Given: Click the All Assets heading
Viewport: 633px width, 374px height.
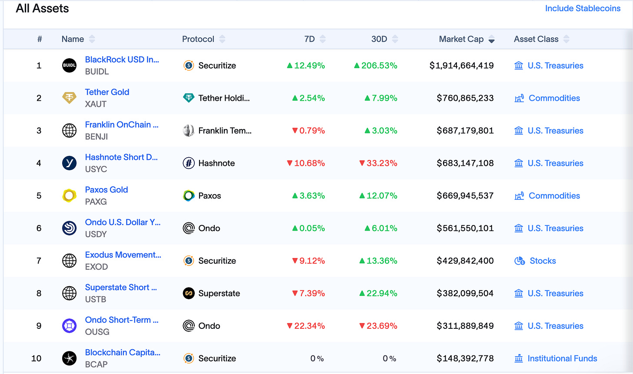Looking at the screenshot, I should tap(42, 9).
